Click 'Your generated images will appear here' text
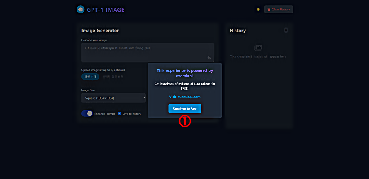The width and height of the screenshot is (369, 179). click(258, 56)
